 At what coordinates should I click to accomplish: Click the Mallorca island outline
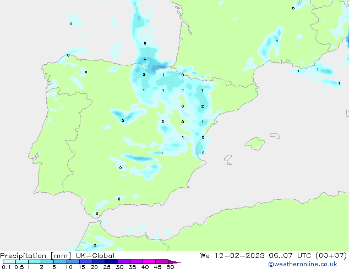pos(255,143)
